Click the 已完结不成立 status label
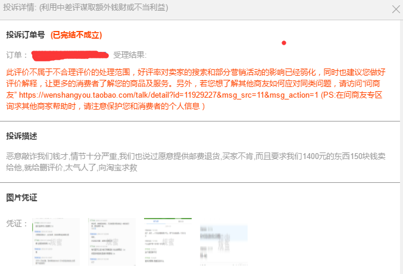Screen dimensions: 403x274 (76, 35)
